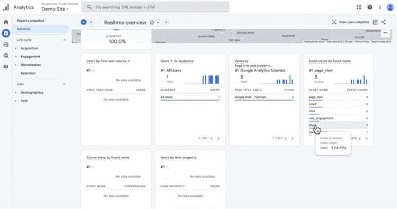
Task: Zoom out the map with minus button
Action: tap(385, 33)
